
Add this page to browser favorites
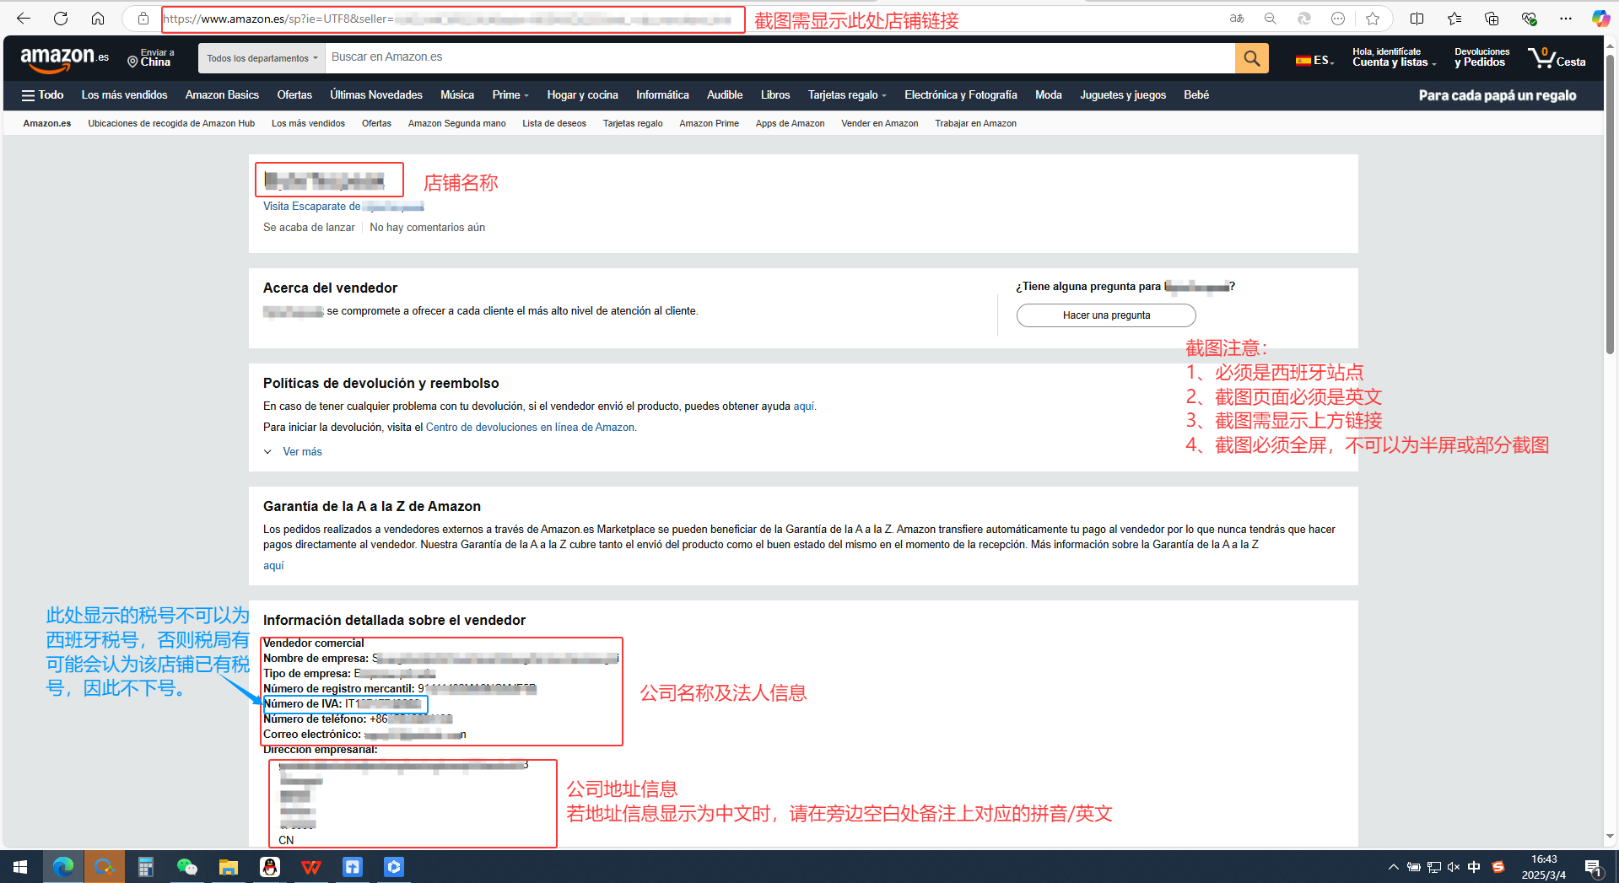coord(1373,19)
